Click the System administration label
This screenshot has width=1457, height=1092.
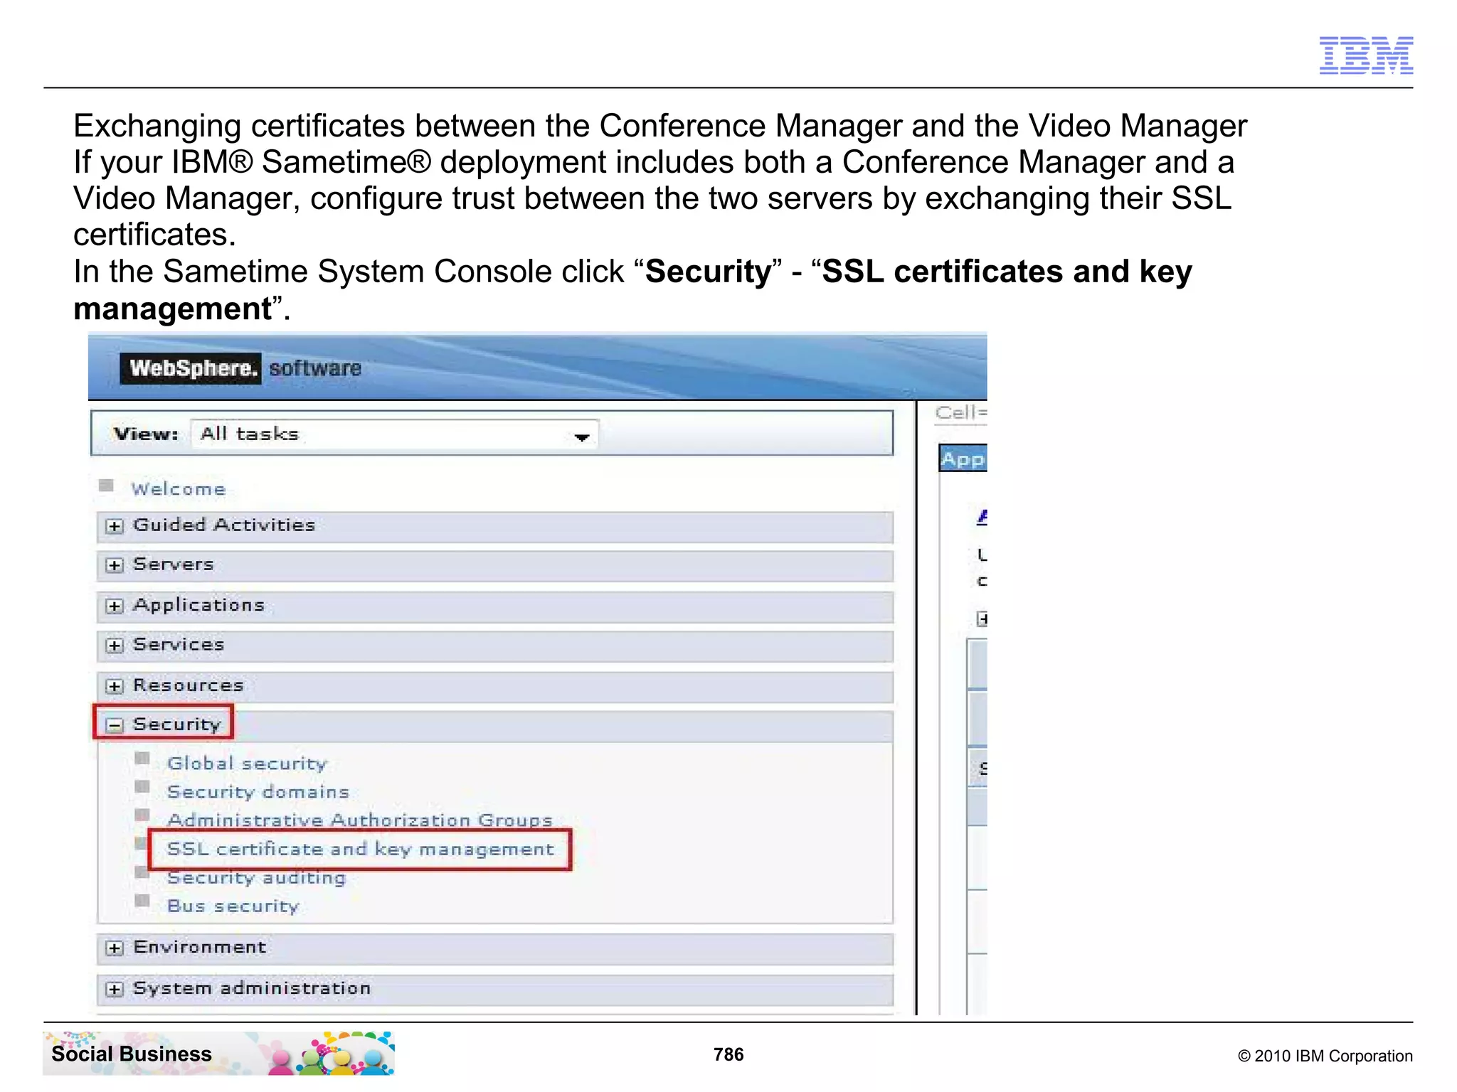point(252,988)
